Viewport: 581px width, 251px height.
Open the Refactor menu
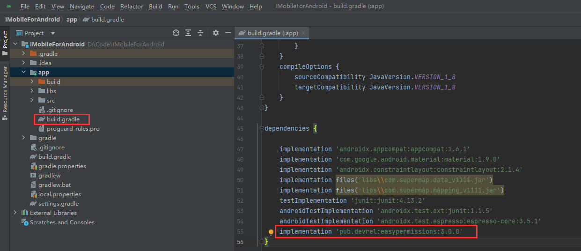[x=132, y=7]
